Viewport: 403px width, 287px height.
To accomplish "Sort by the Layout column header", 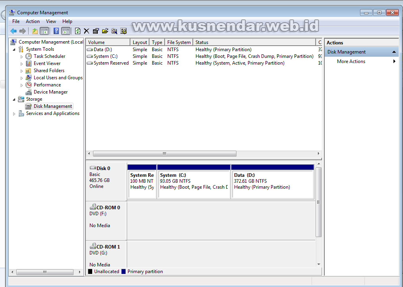I will click(139, 42).
